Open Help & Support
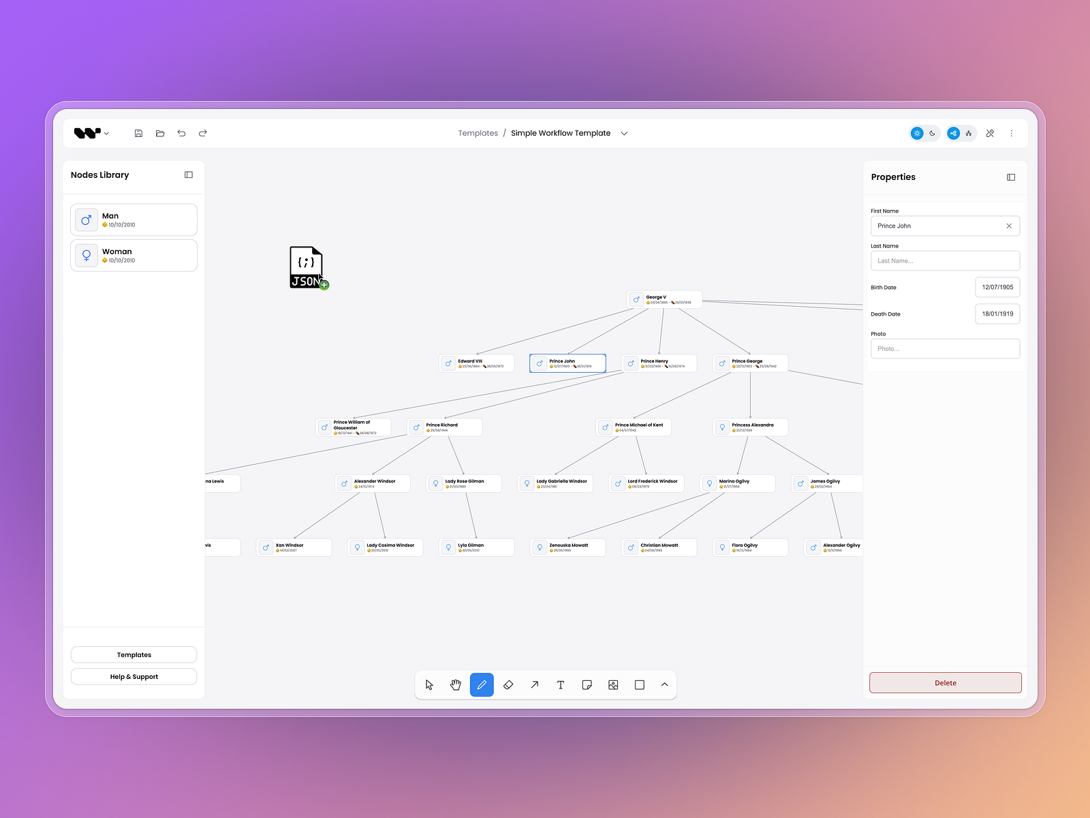The image size is (1090, 818). point(134,676)
